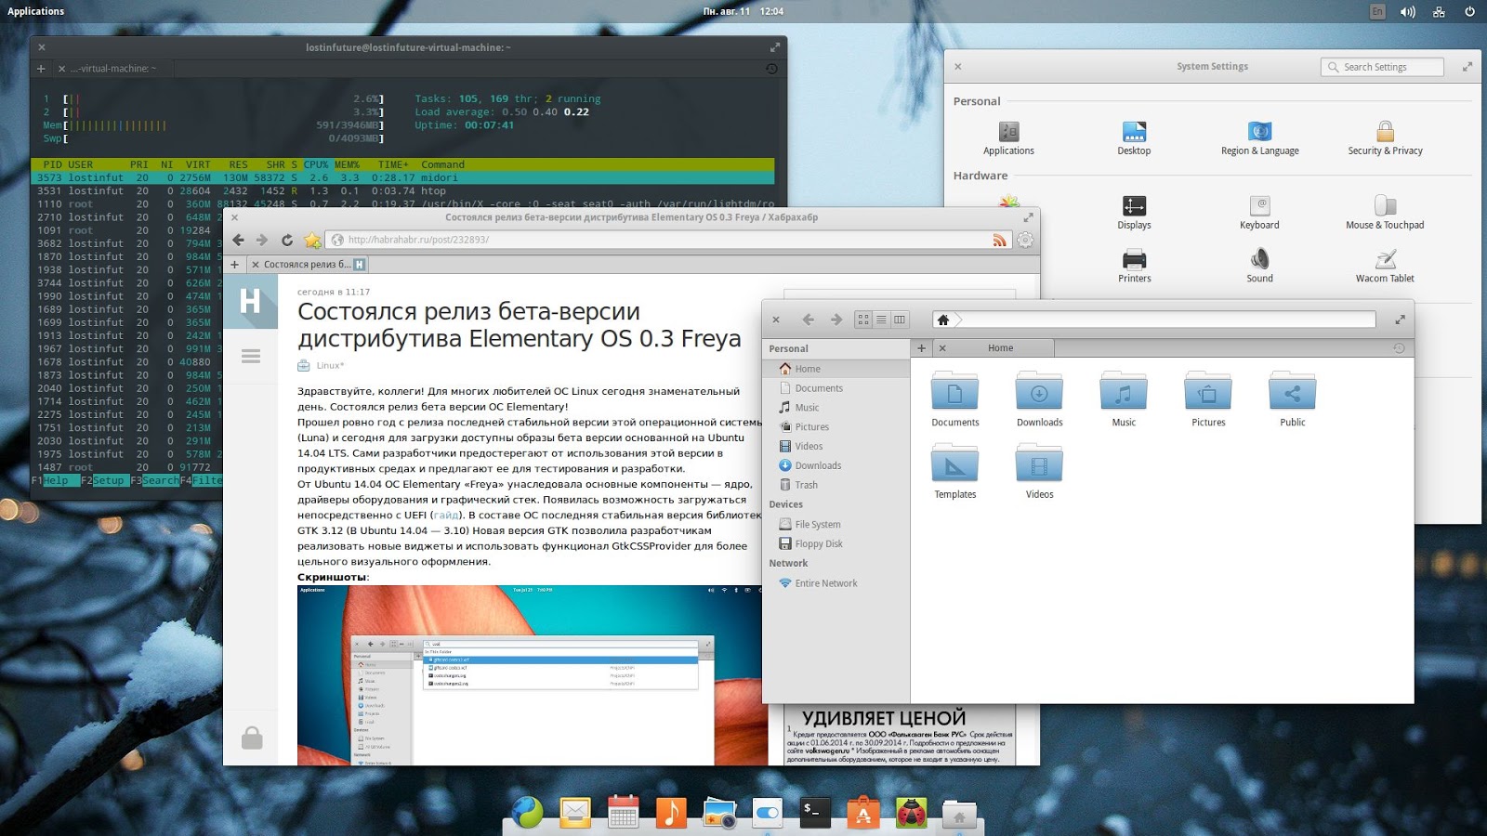Open Security & Privacy settings
Screen dimensions: 1487x836
[x=1385, y=137]
